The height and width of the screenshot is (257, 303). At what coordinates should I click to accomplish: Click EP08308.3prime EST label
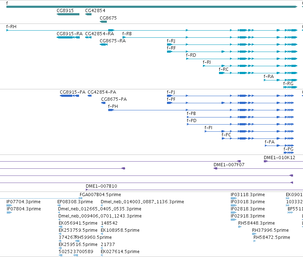coord(75,202)
